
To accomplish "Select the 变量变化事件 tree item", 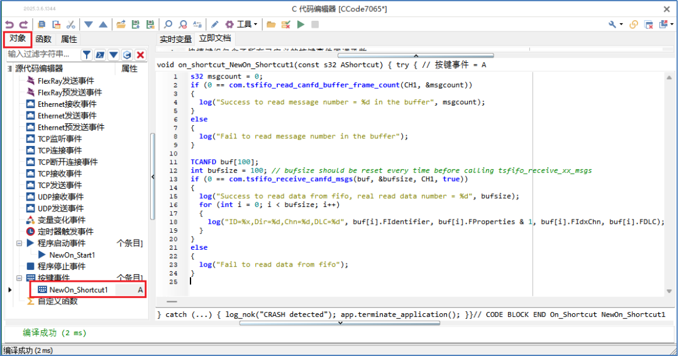I will click(x=61, y=220).
